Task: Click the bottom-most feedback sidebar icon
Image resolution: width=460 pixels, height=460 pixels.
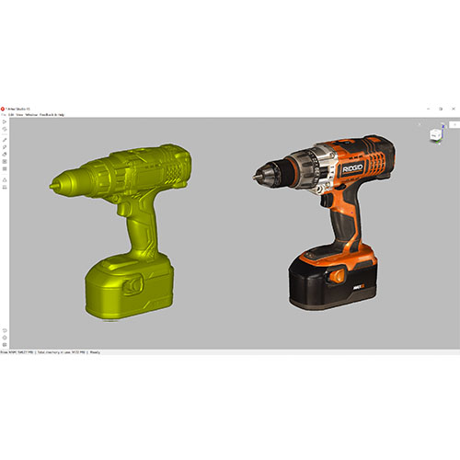Action: click(x=5, y=345)
